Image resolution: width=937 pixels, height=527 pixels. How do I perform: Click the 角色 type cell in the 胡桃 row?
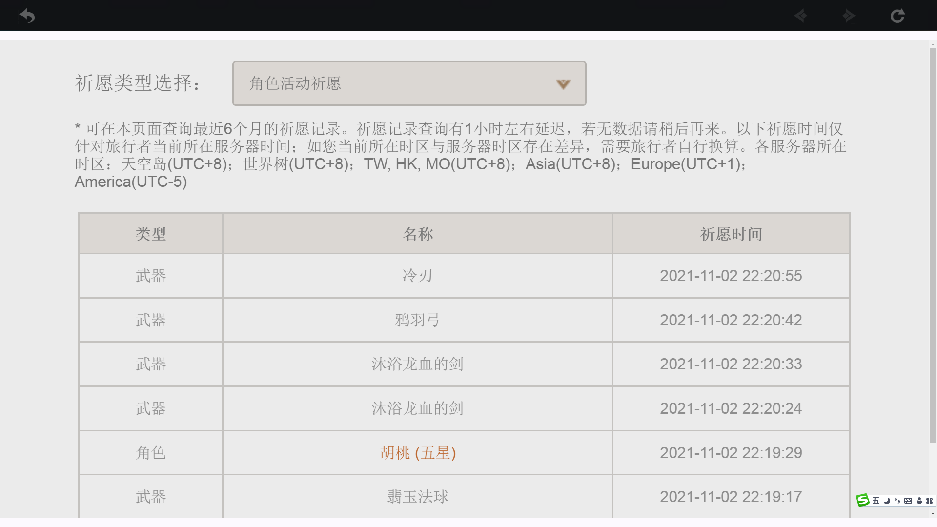pyautogui.click(x=151, y=453)
